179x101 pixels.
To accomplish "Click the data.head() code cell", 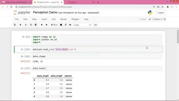I will (x=97, y=68).
